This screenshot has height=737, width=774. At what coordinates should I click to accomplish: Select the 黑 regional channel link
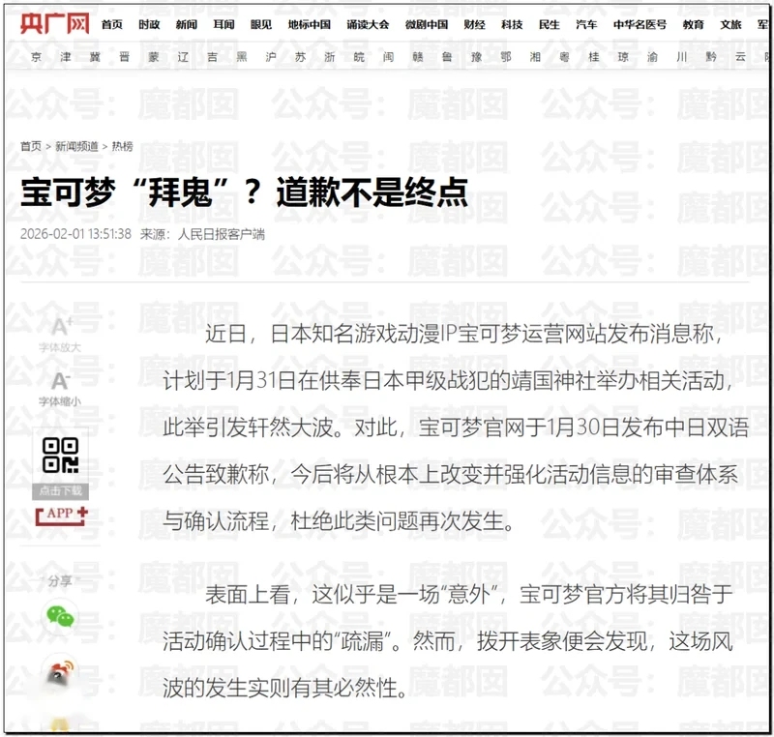(x=241, y=57)
